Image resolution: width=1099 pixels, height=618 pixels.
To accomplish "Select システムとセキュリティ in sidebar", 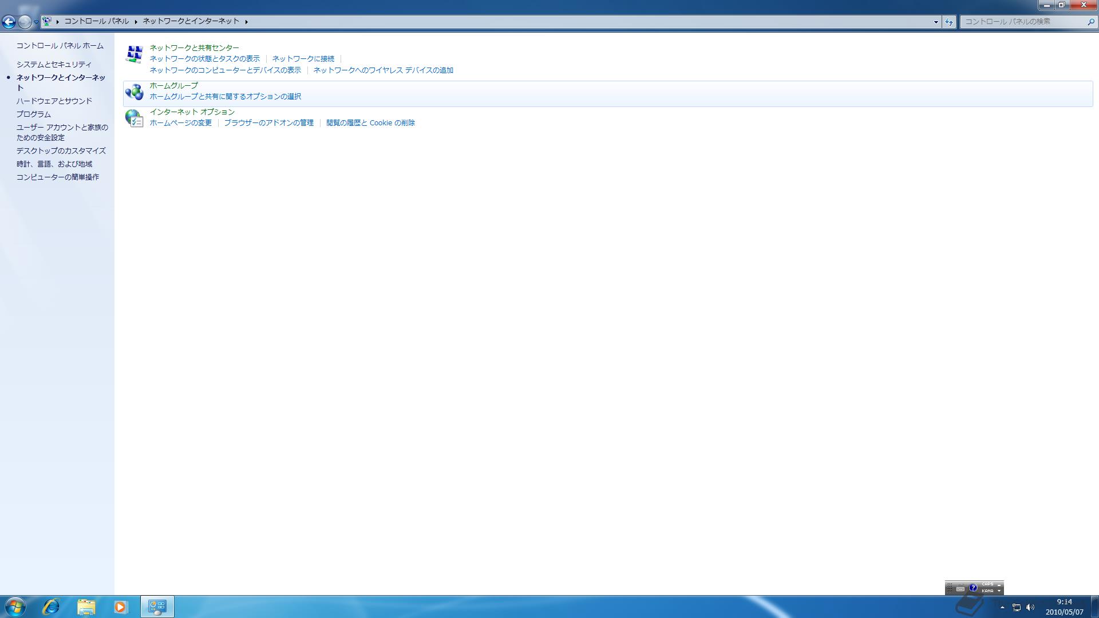I will coord(54,65).
